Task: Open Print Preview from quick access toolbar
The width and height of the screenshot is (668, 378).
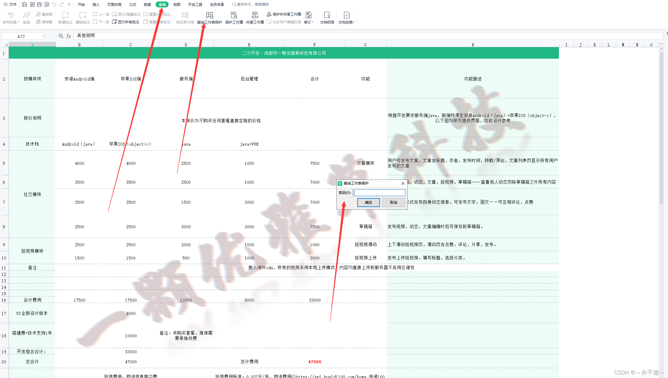Action: tap(47, 4)
